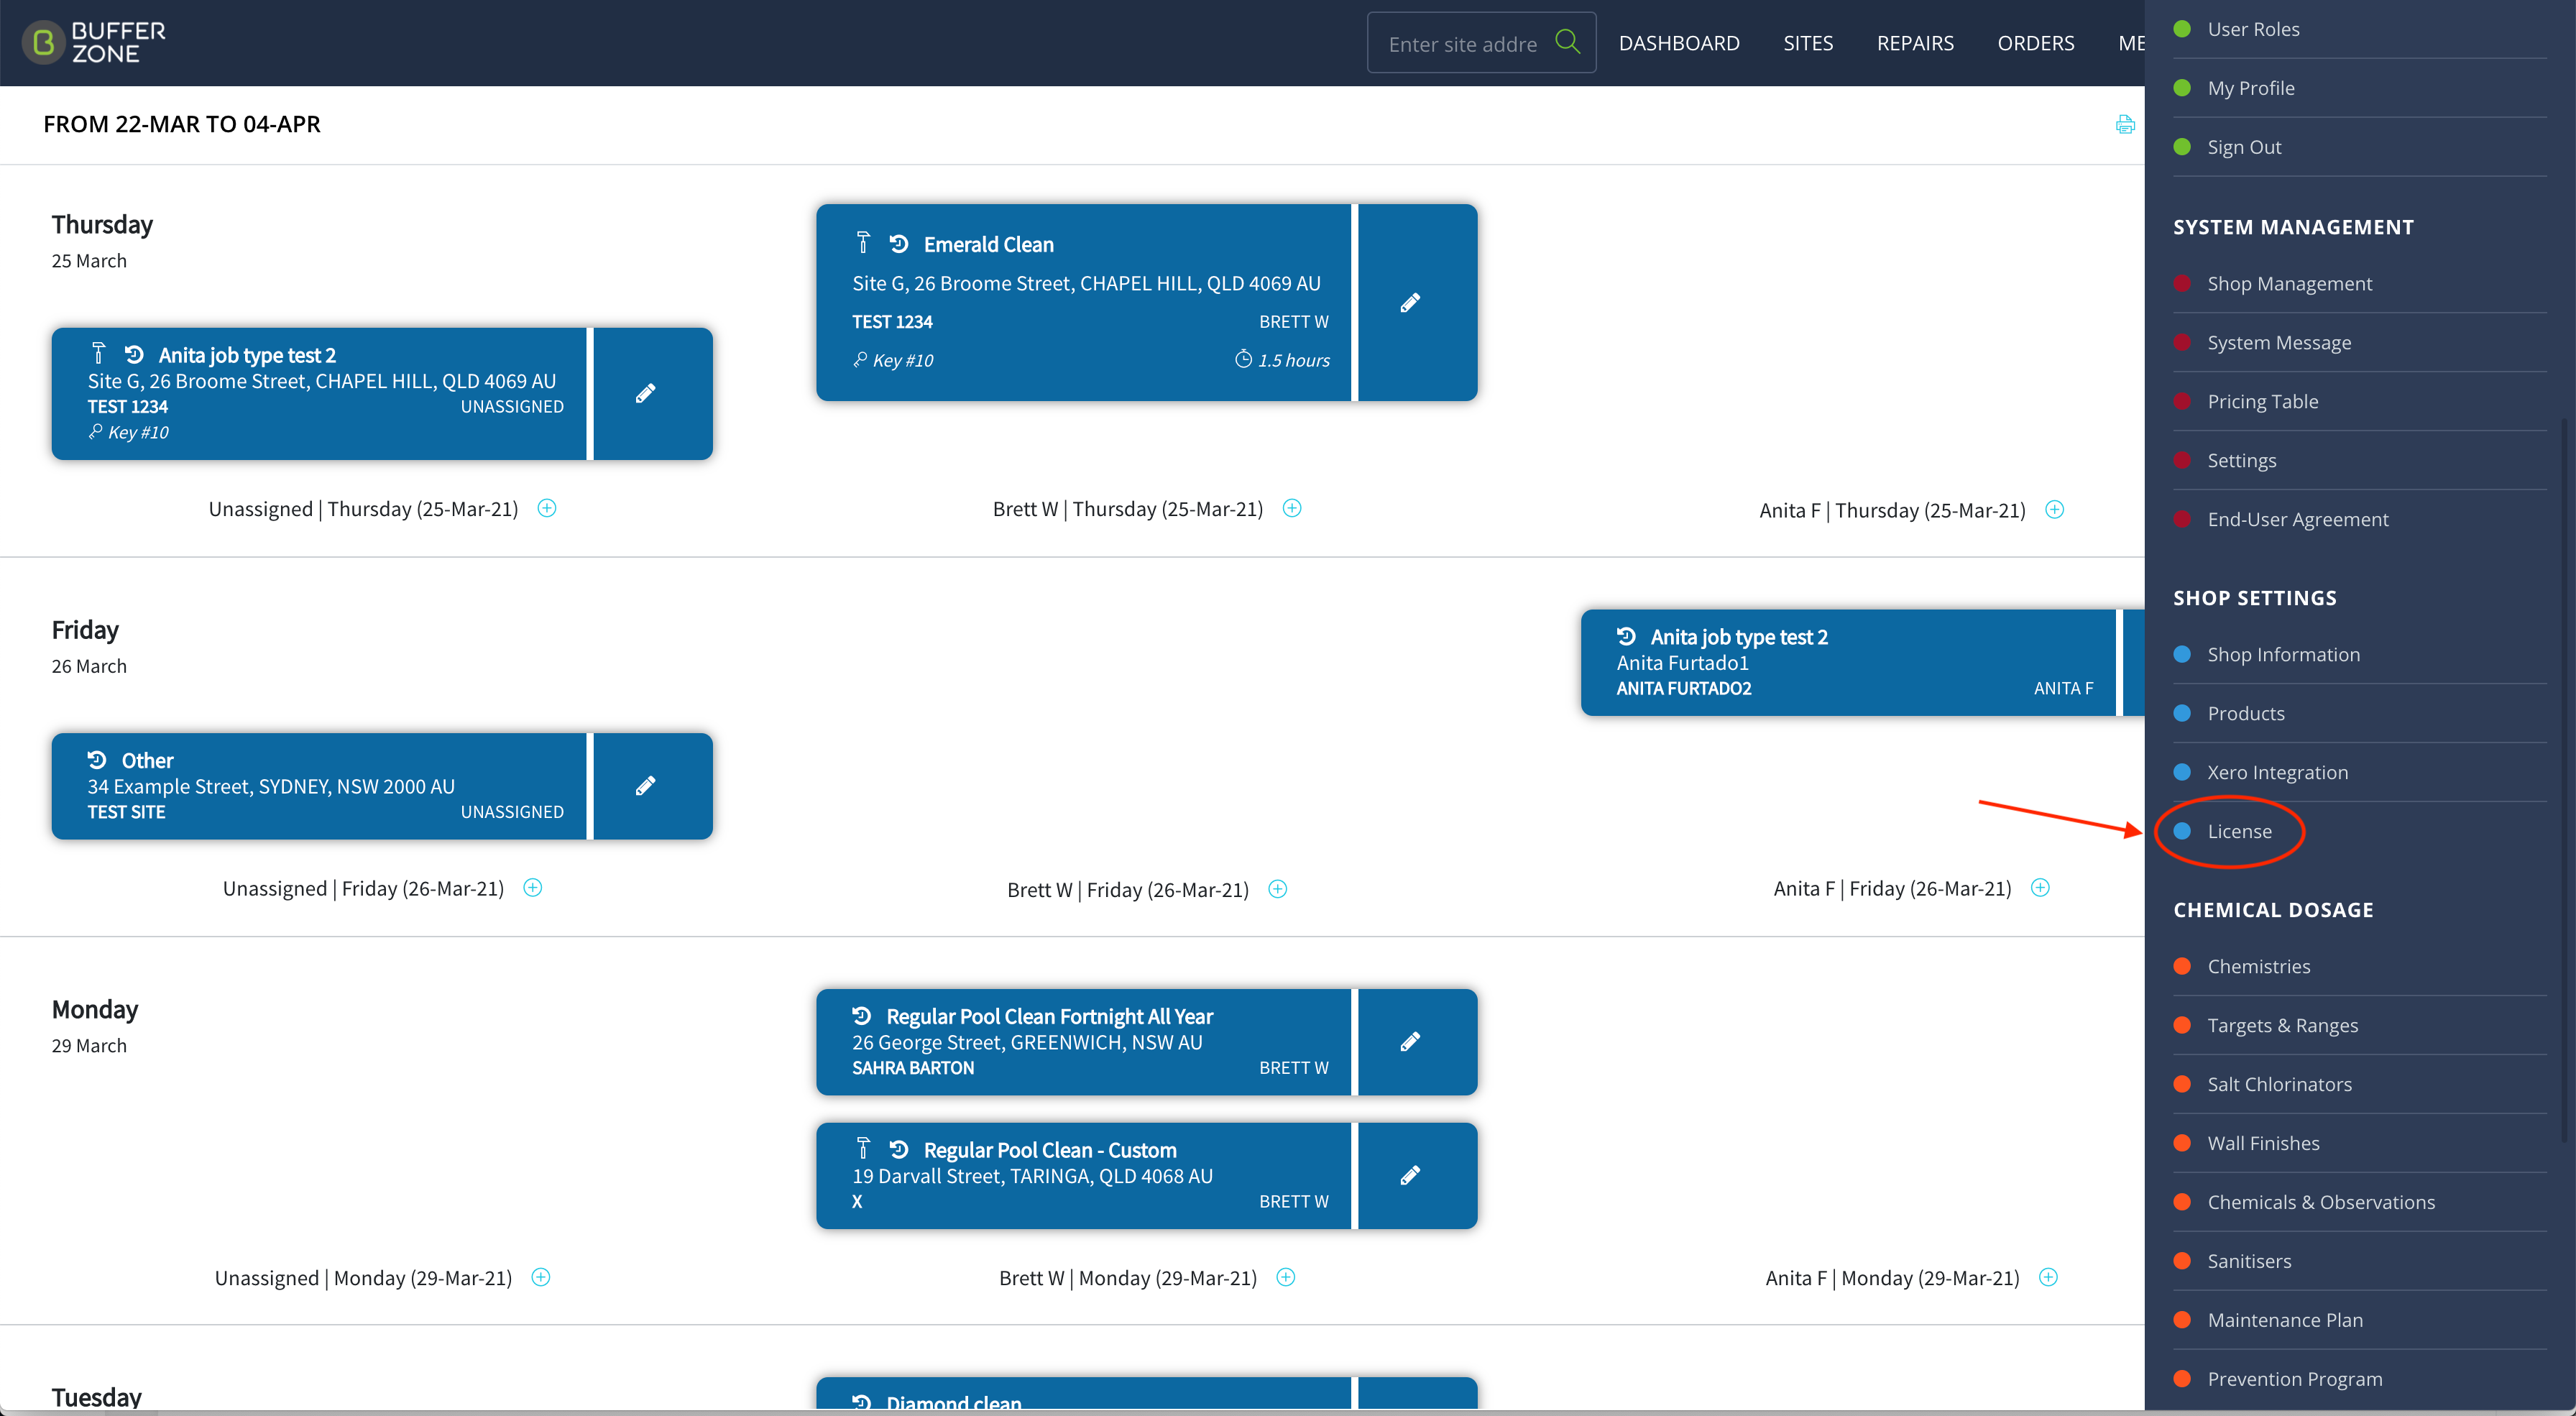Click the 'FROM 22-MAR TO 04-APR' date range heading
2576x1416 pixels.
click(x=182, y=124)
